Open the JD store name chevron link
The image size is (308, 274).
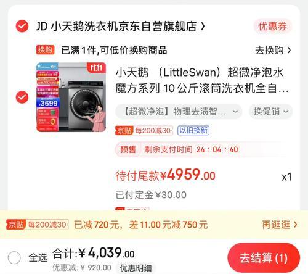(121, 27)
